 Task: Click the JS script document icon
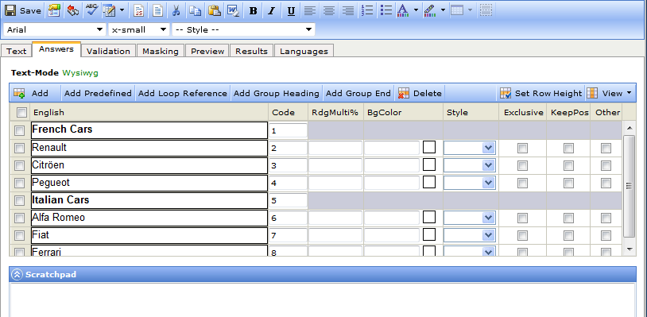(x=138, y=10)
